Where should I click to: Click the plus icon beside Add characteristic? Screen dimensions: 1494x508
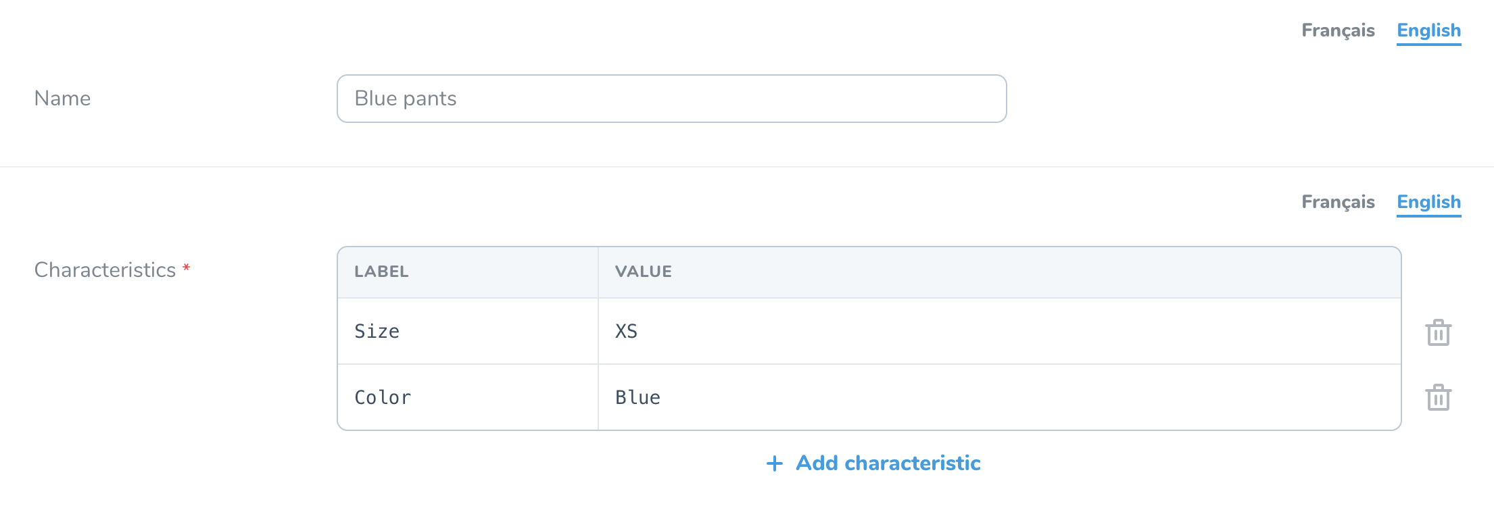pos(775,463)
